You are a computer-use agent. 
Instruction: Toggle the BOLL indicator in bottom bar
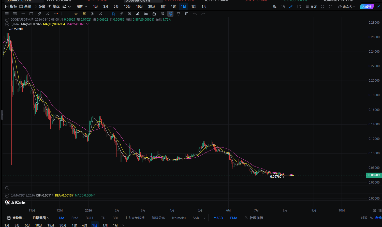point(90,218)
